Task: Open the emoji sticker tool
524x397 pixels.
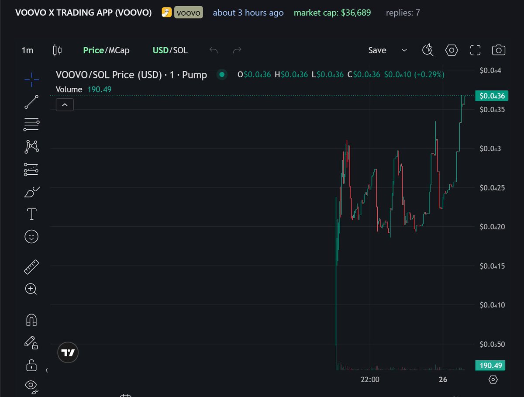Action: pyautogui.click(x=31, y=236)
